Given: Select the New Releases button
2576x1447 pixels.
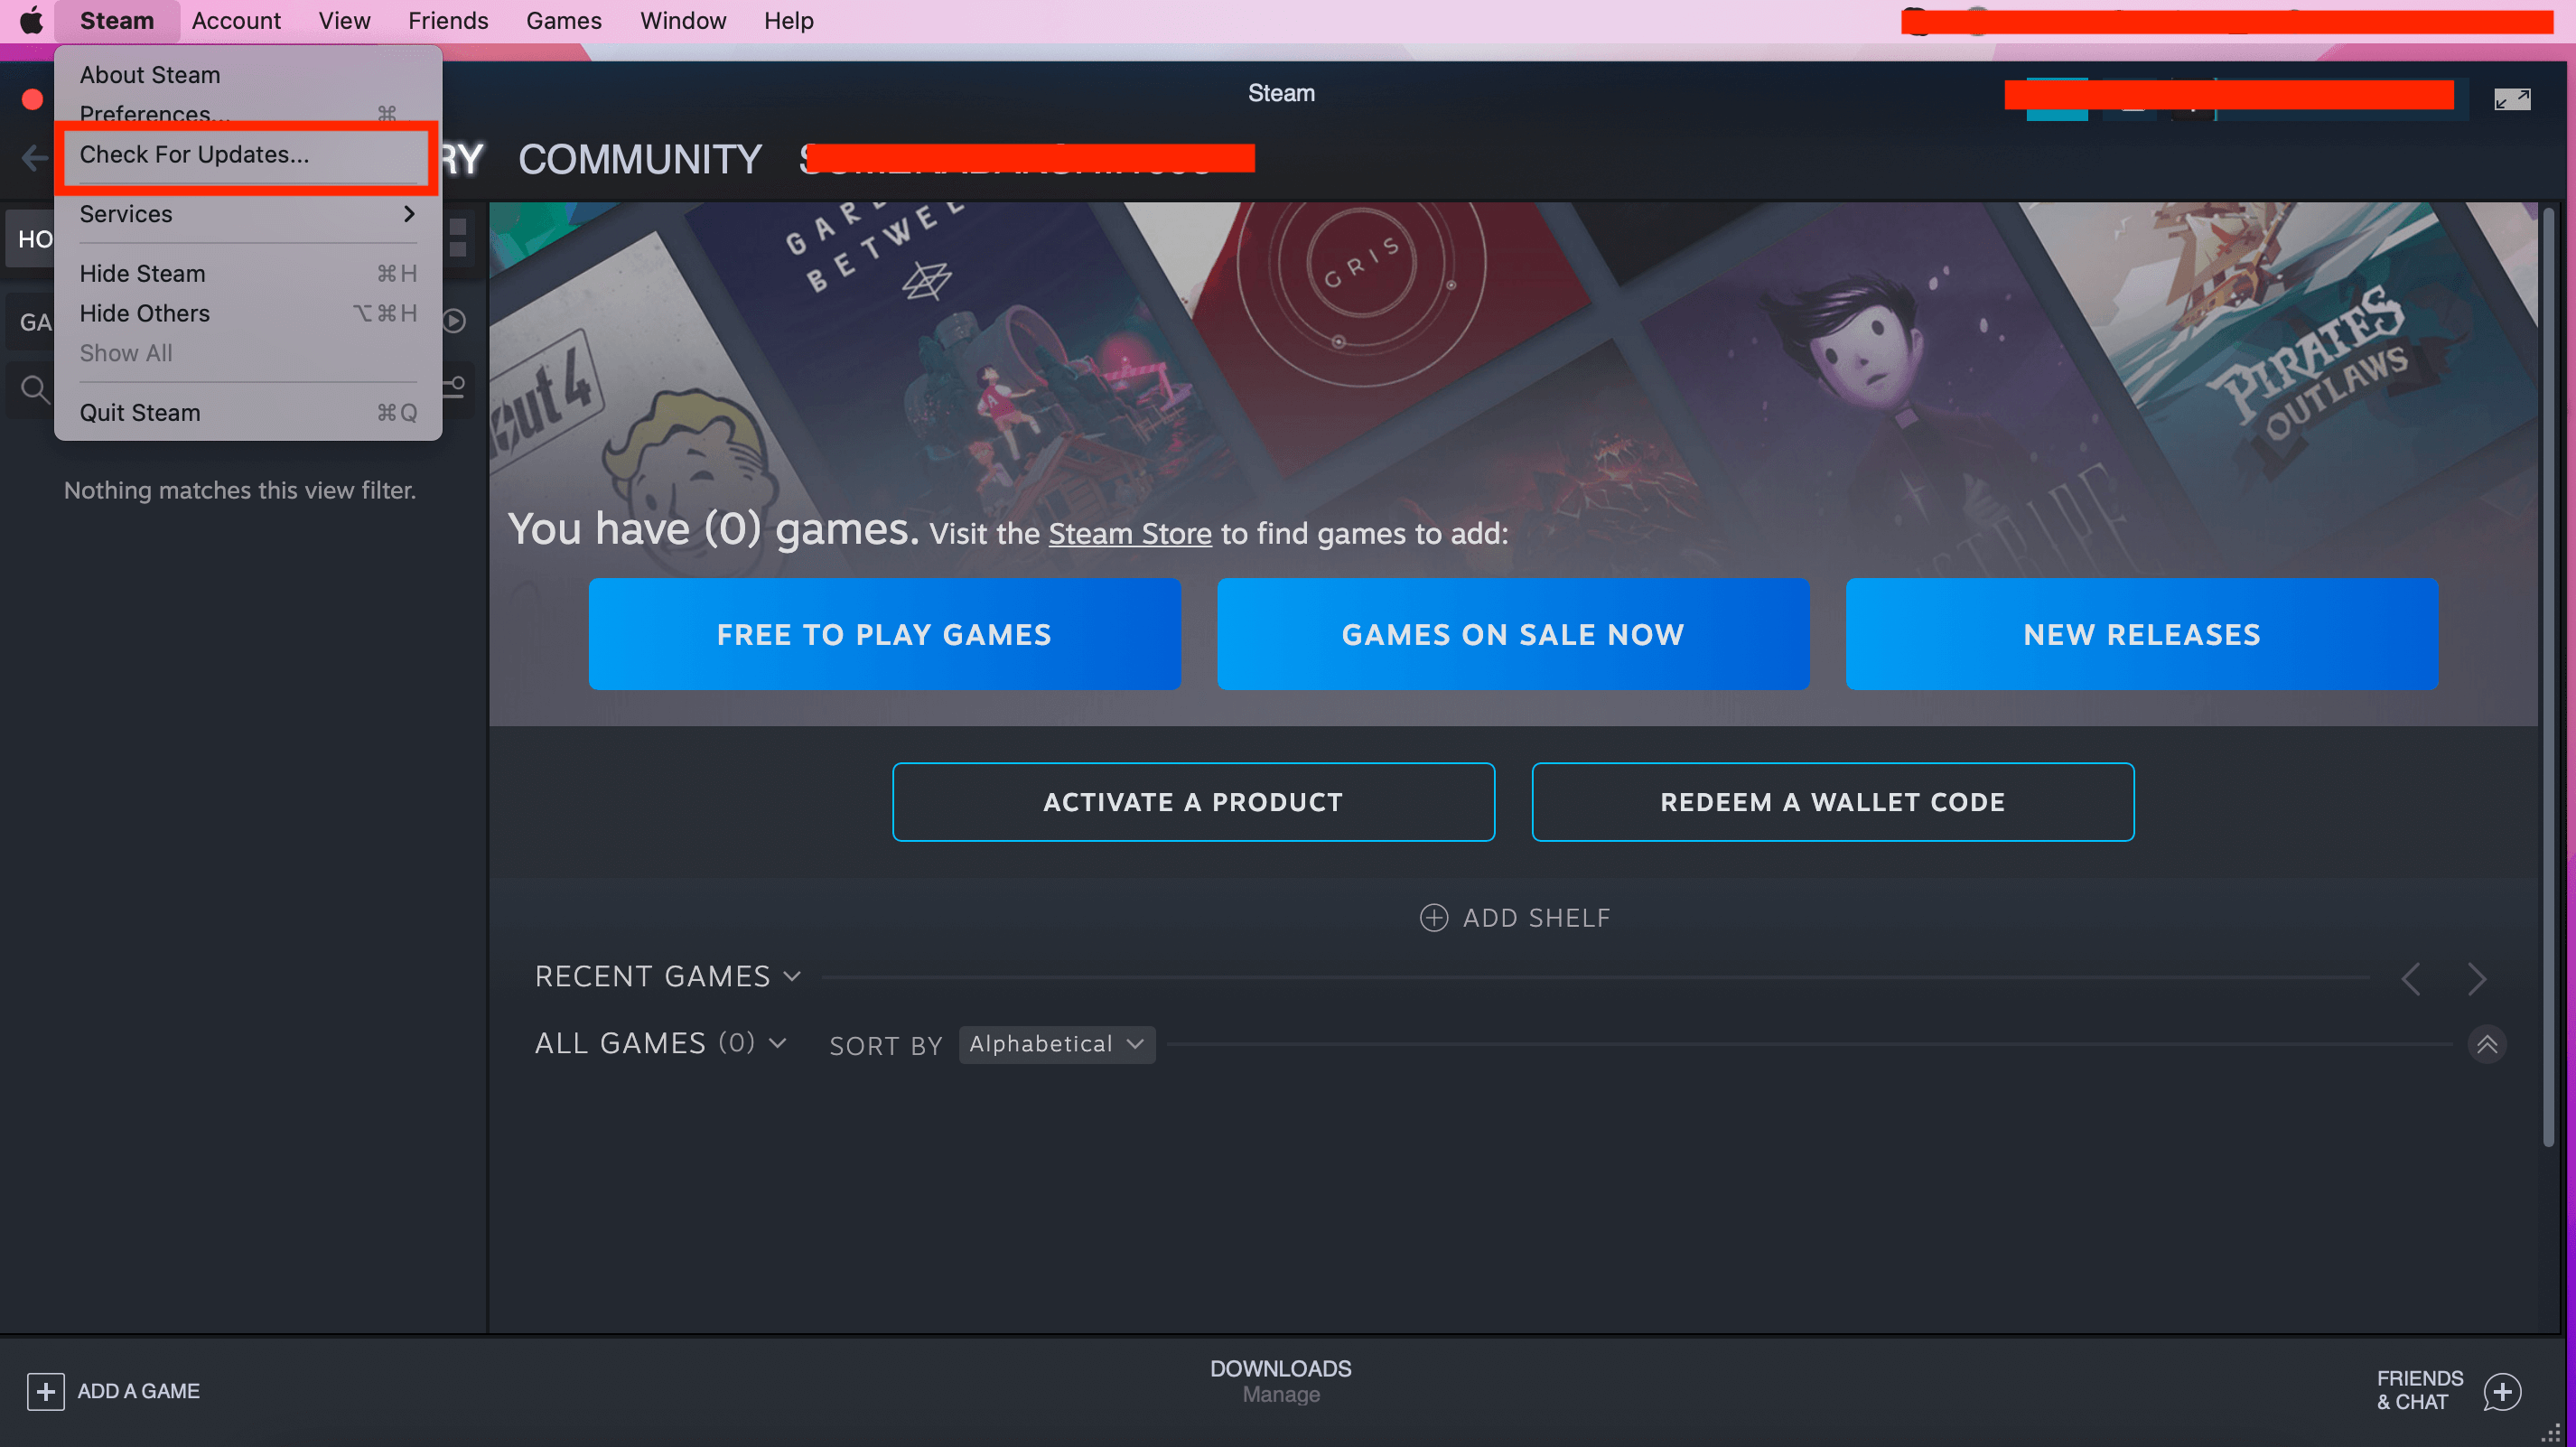Looking at the screenshot, I should pyautogui.click(x=2142, y=635).
